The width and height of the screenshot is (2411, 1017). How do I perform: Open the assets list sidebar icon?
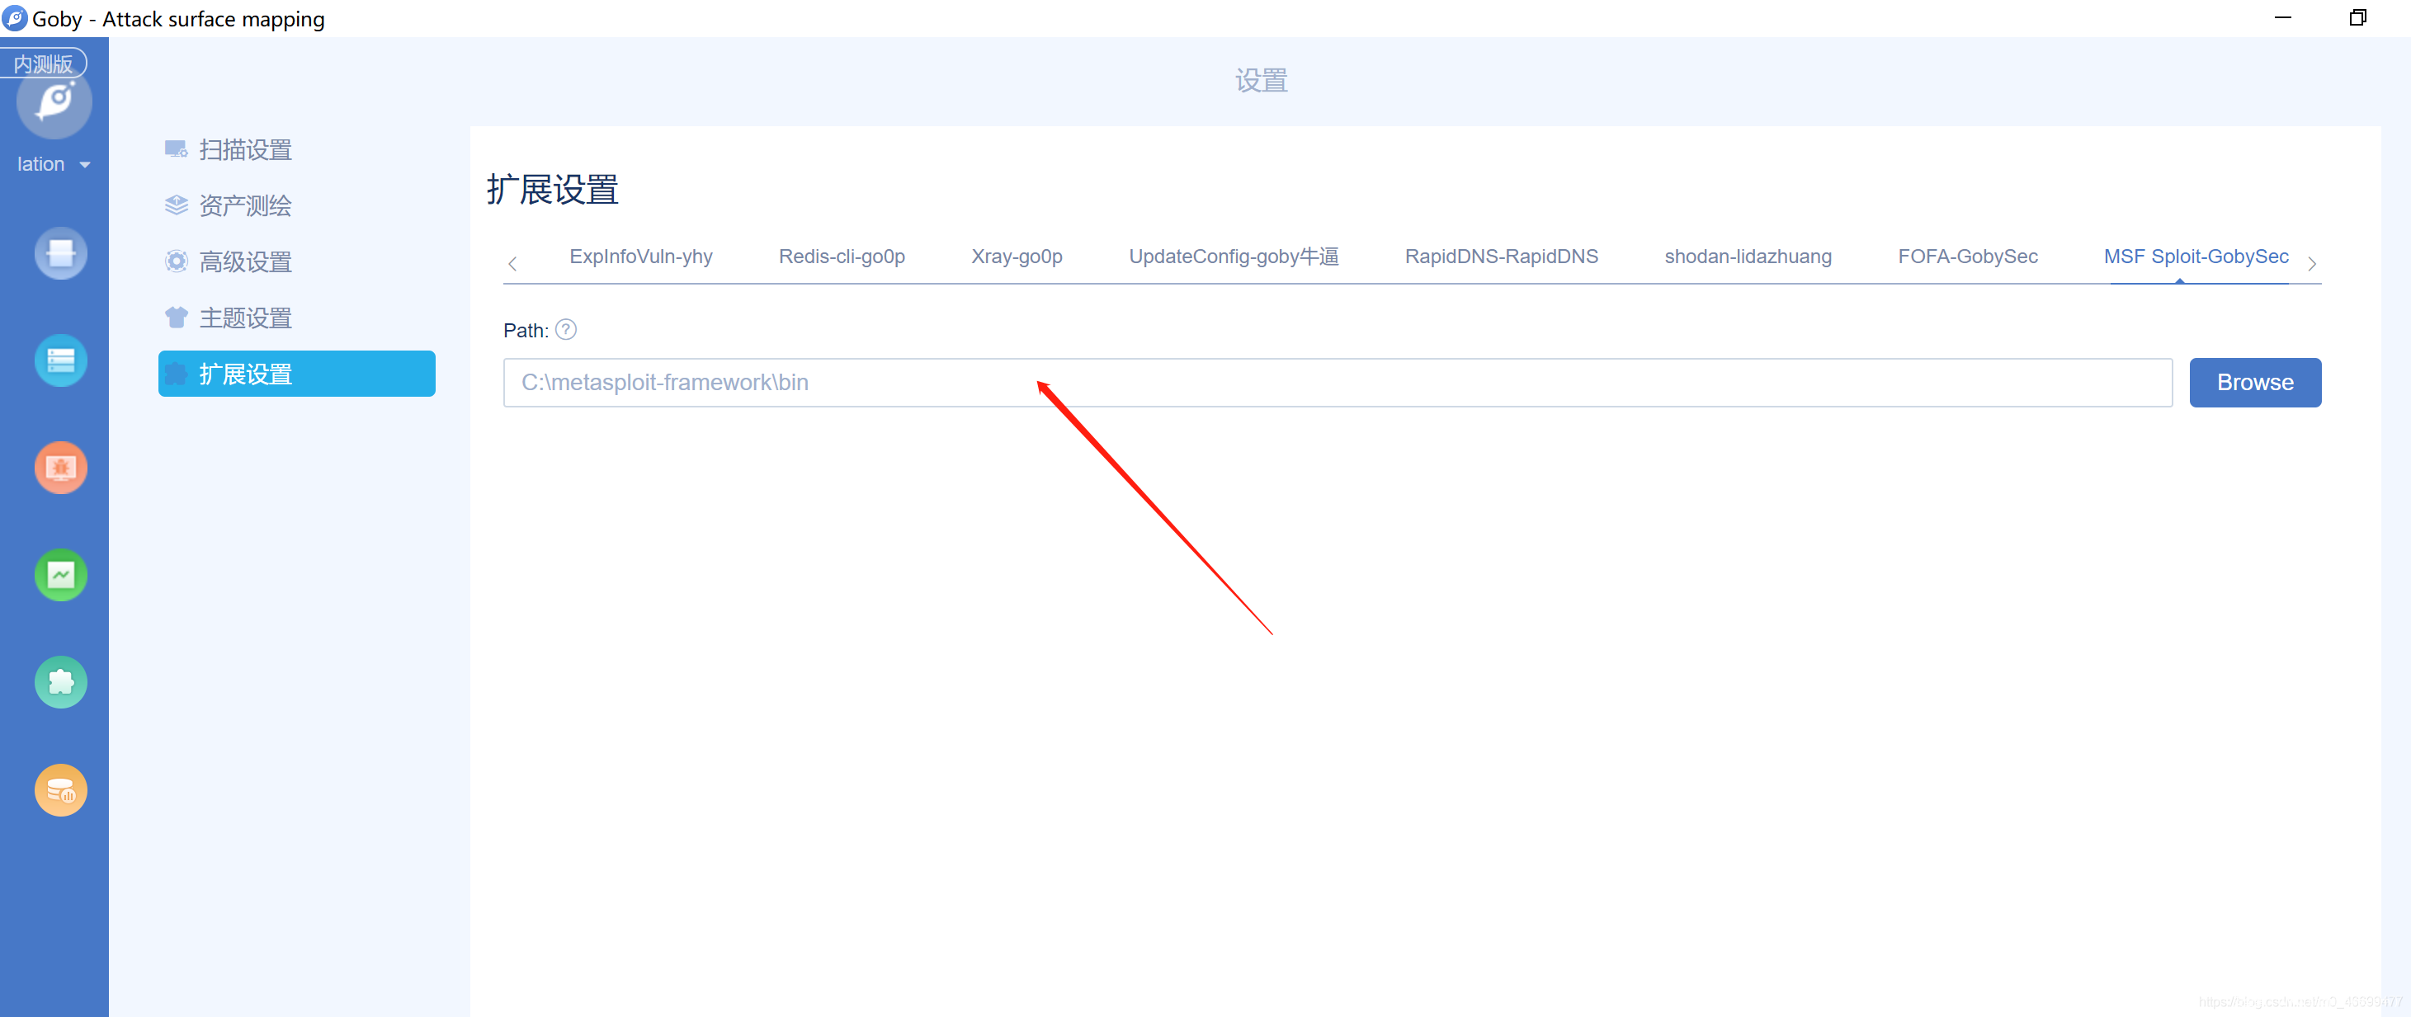[x=61, y=360]
